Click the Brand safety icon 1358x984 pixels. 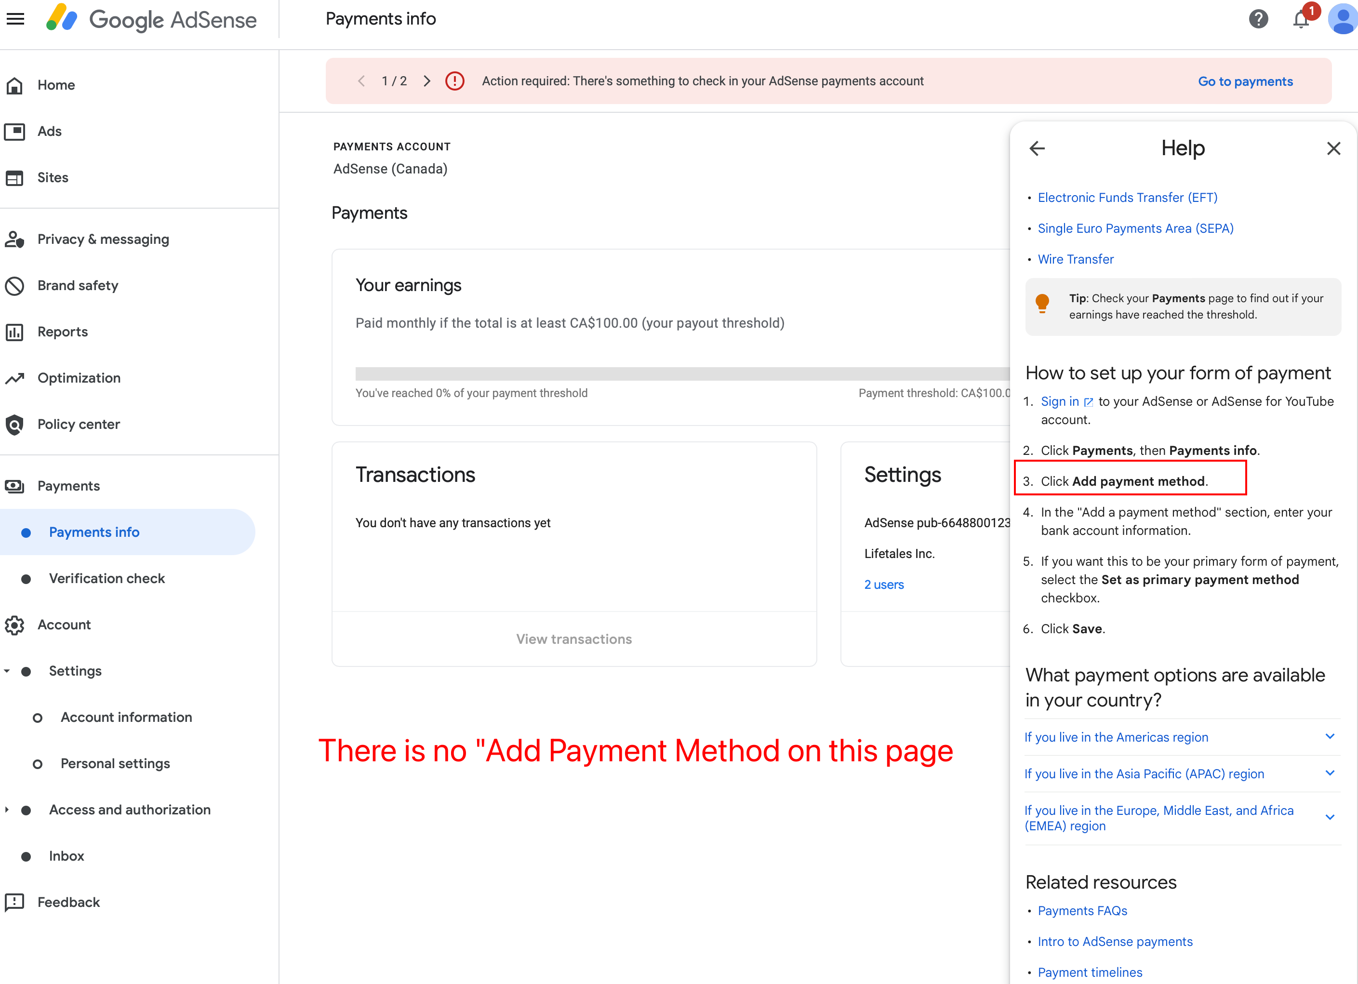15,286
